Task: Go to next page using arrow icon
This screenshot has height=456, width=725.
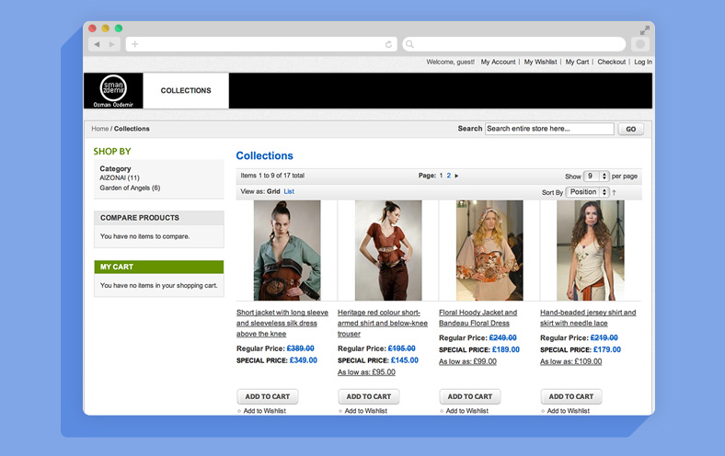Action: (x=457, y=176)
